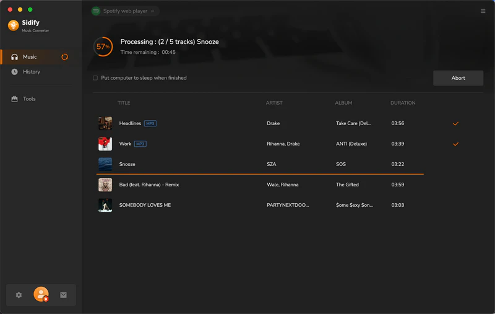Click the Time remaining 00:45 text

(148, 52)
